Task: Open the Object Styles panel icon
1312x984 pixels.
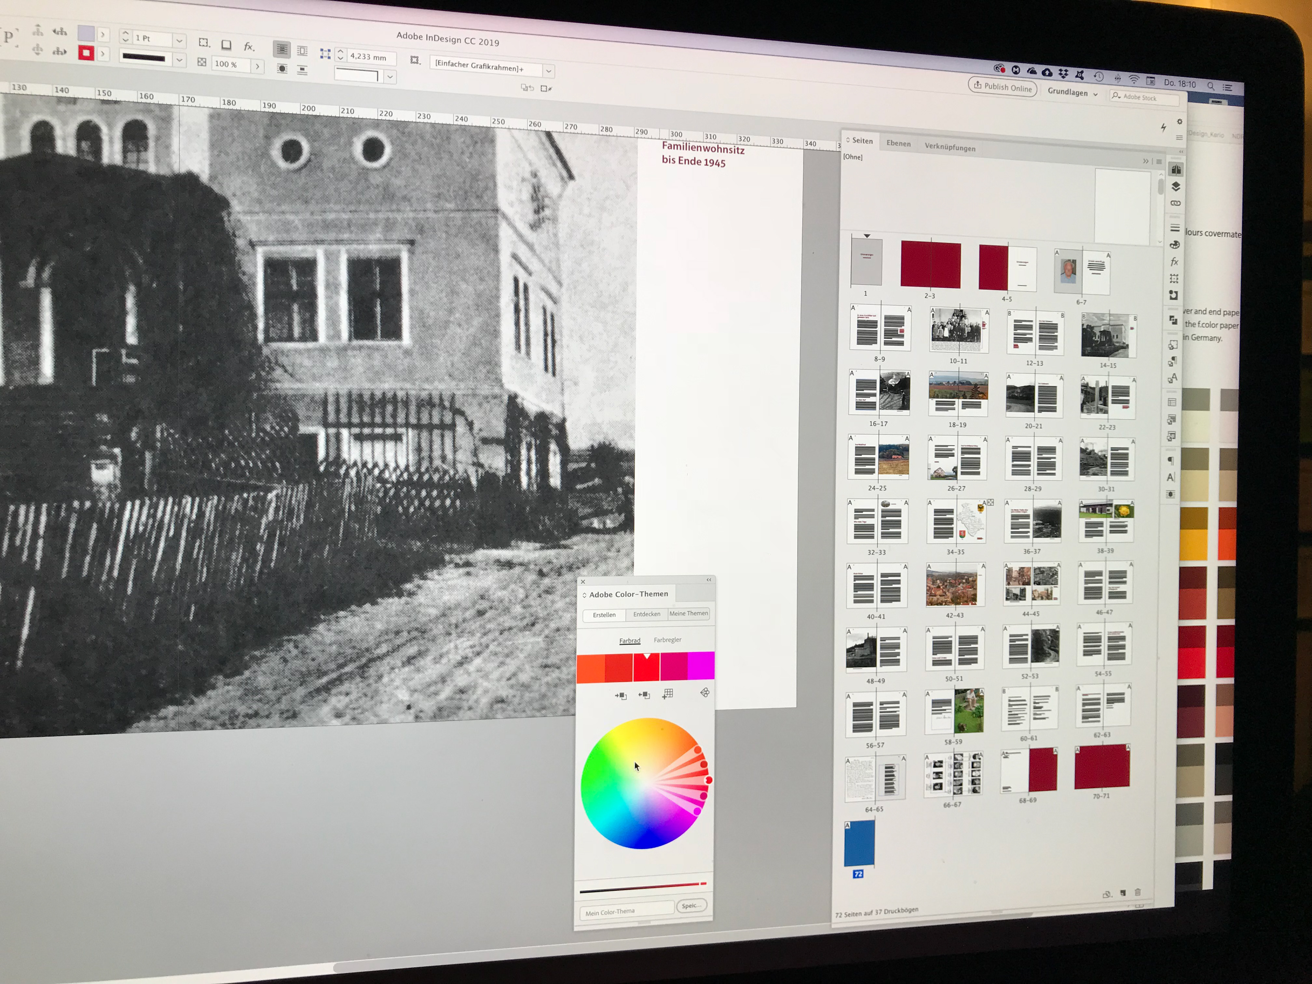Action: [1173, 345]
